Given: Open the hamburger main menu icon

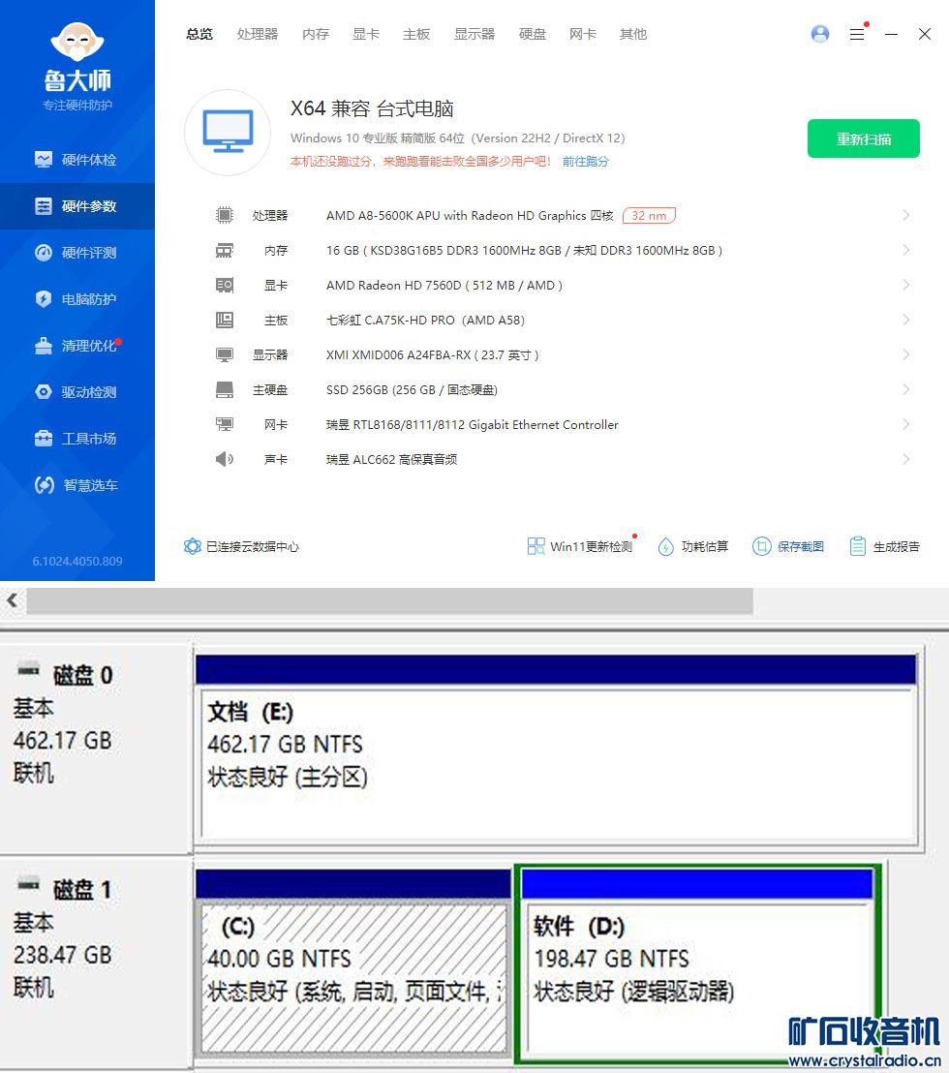Looking at the screenshot, I should (857, 34).
